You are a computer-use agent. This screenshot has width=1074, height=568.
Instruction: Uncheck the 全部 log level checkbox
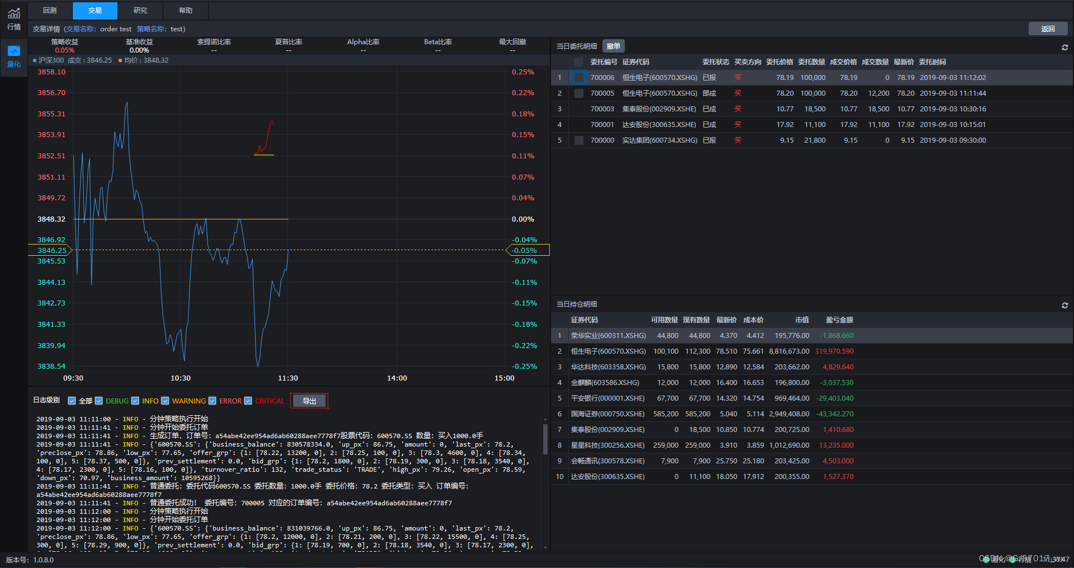point(72,401)
